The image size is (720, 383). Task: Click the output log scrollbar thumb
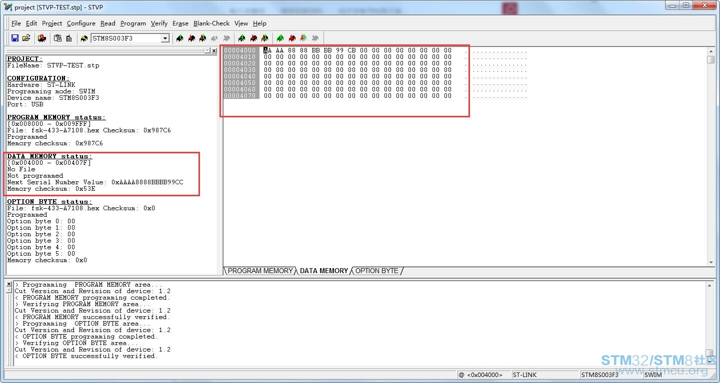click(709, 353)
